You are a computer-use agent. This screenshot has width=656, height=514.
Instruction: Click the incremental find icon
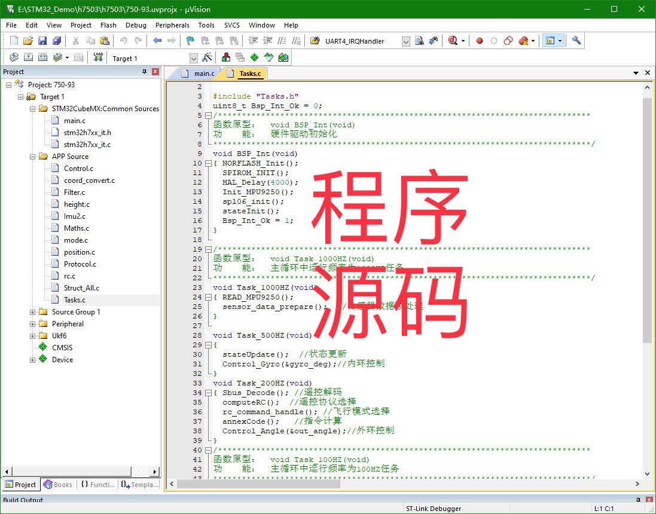pos(434,41)
